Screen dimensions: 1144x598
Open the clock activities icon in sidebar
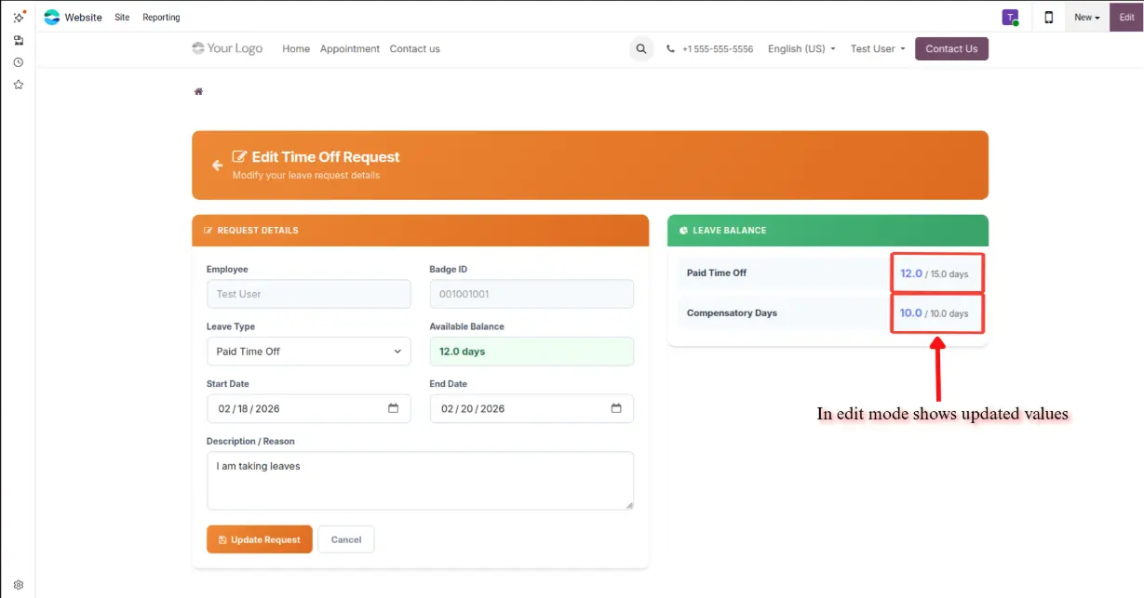(18, 62)
